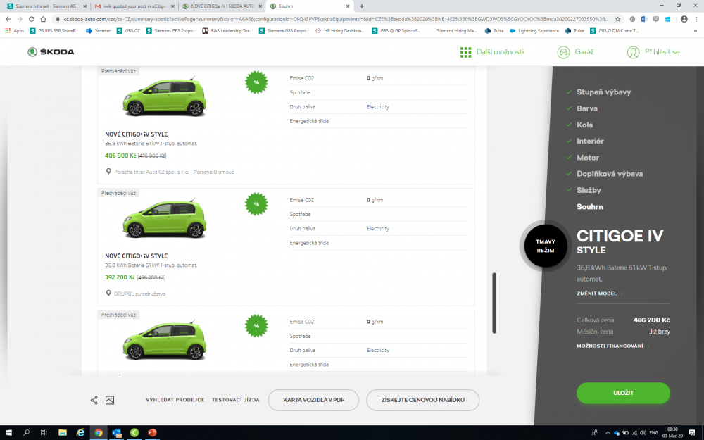Bookmark this page with star icon
Viewport: 704px width, 440px height.
[x=618, y=19]
